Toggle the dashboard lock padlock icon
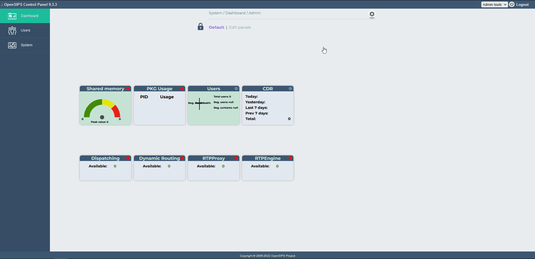Viewport: 535px width, 259px height. click(x=201, y=27)
